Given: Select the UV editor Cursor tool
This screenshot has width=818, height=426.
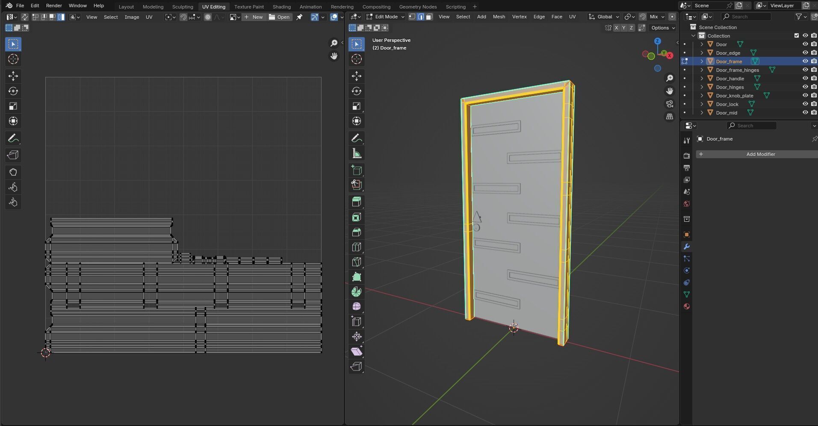Looking at the screenshot, I should (x=13, y=59).
